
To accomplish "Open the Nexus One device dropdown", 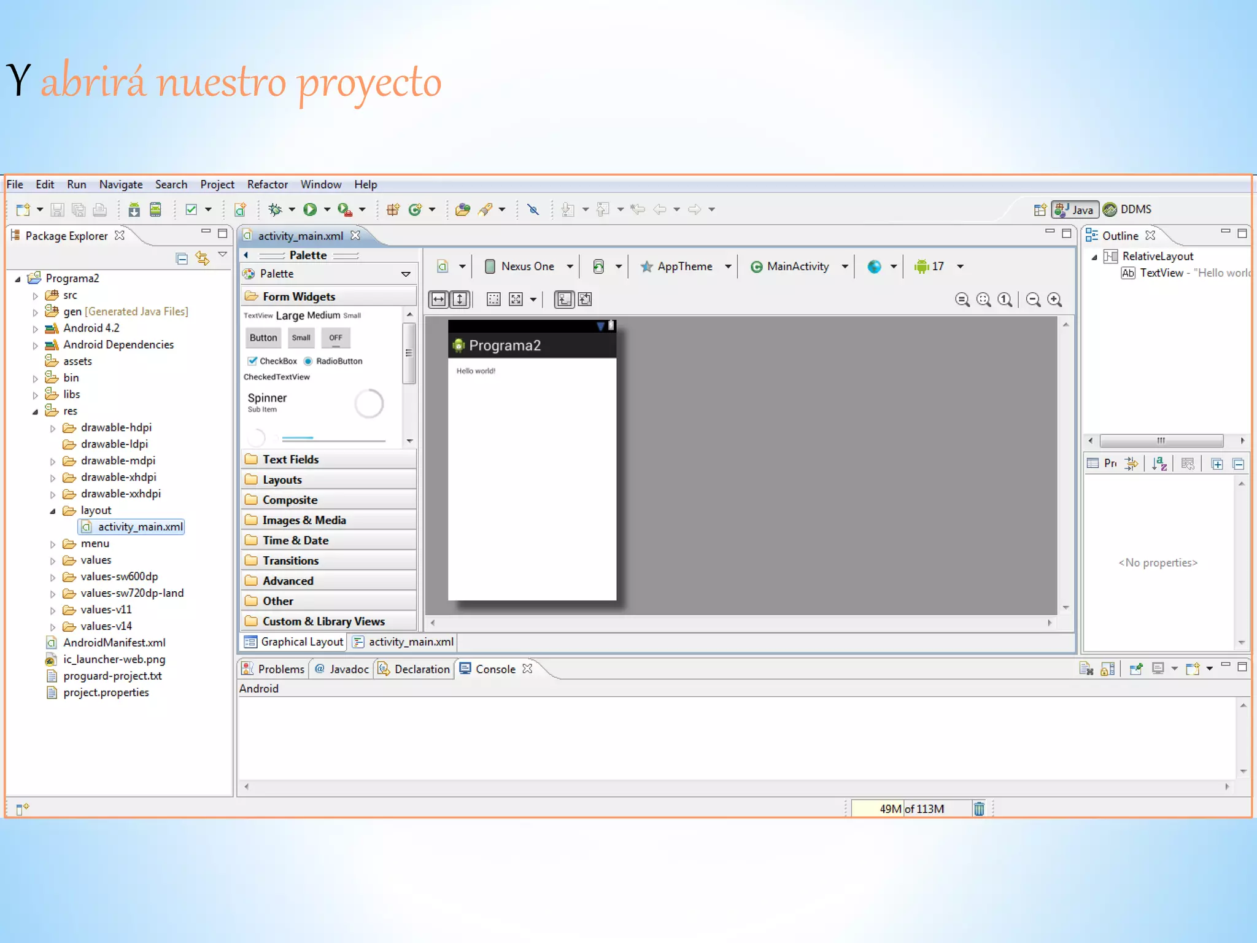I will pos(529,266).
